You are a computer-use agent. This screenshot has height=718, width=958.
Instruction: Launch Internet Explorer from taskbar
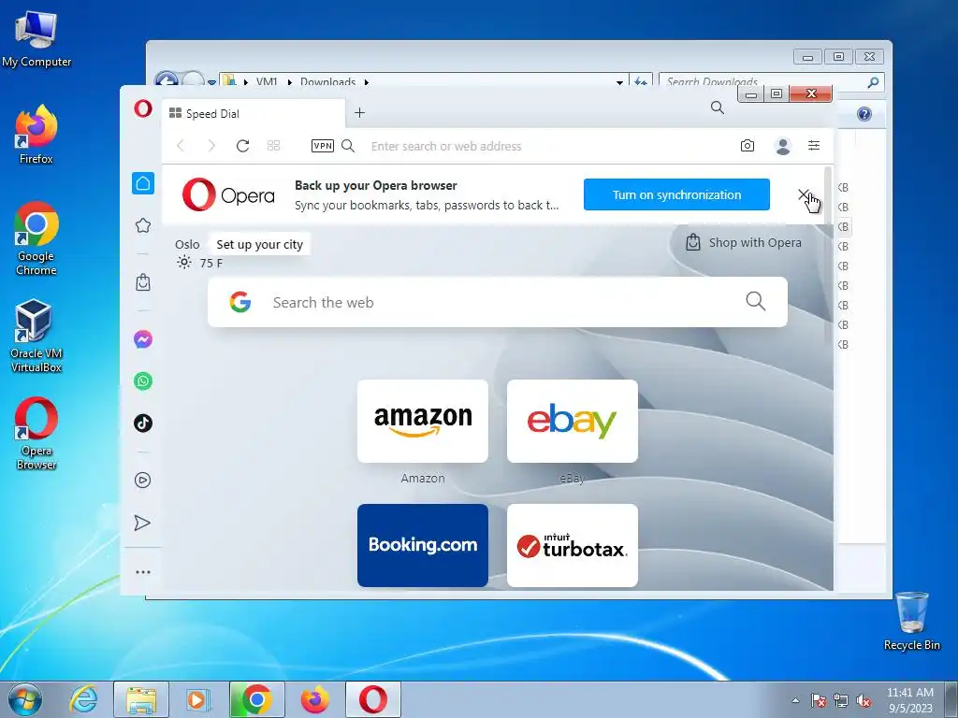point(83,699)
